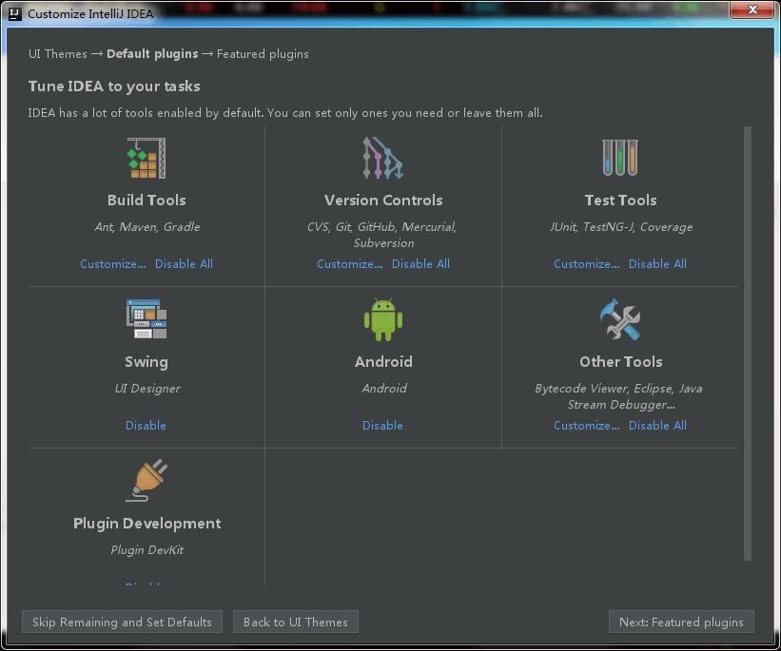
Task: Click the Test Tools test-tubes icon
Action: point(620,158)
